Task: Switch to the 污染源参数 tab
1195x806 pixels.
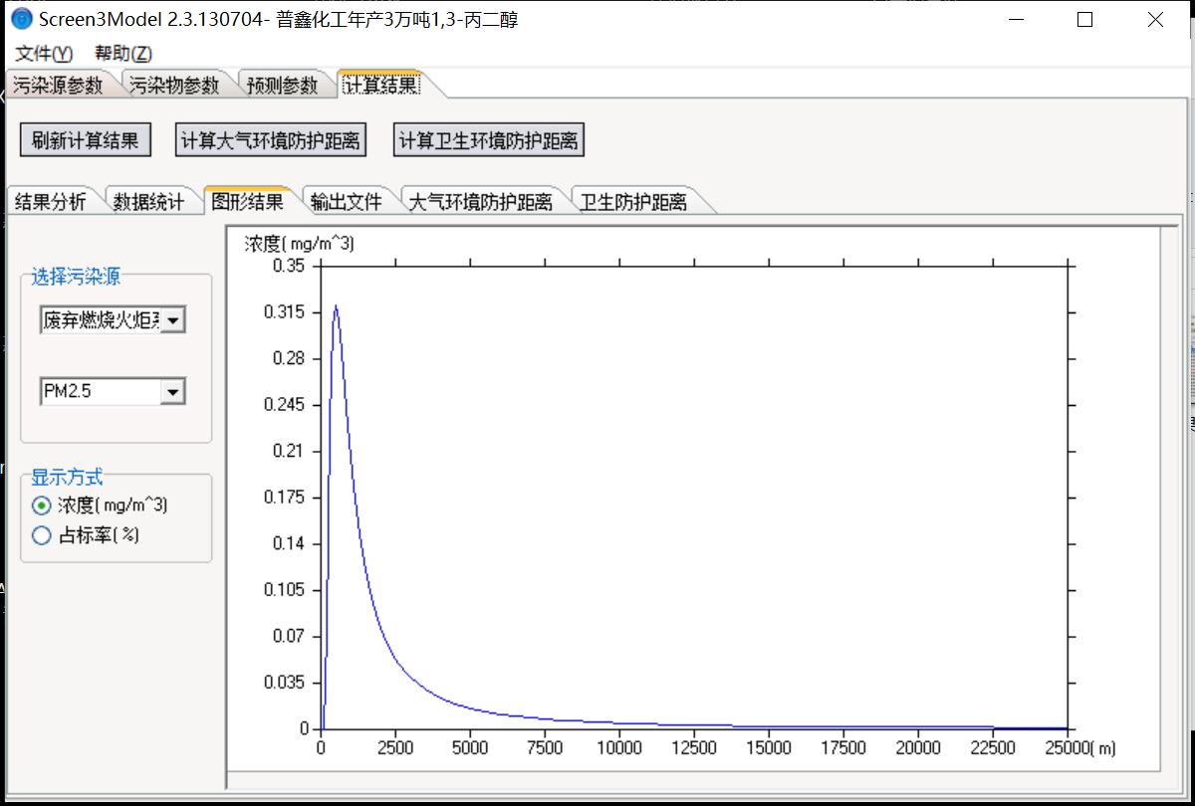Action: [x=59, y=86]
